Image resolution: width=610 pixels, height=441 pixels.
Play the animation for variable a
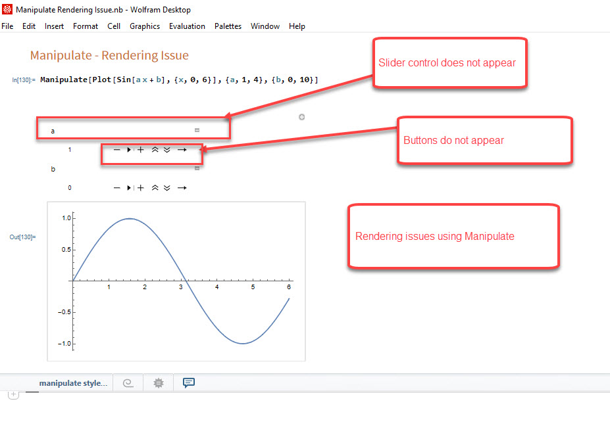(x=129, y=150)
